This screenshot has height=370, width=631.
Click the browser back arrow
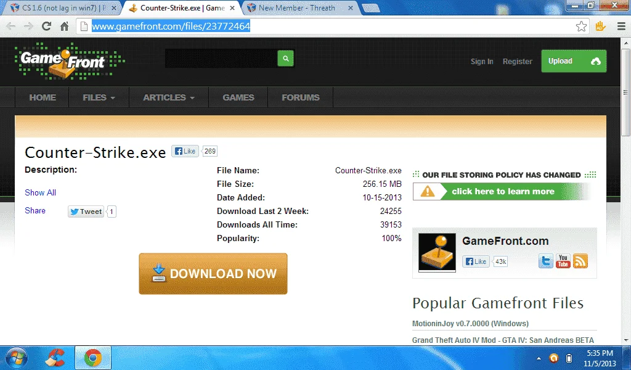(11, 27)
